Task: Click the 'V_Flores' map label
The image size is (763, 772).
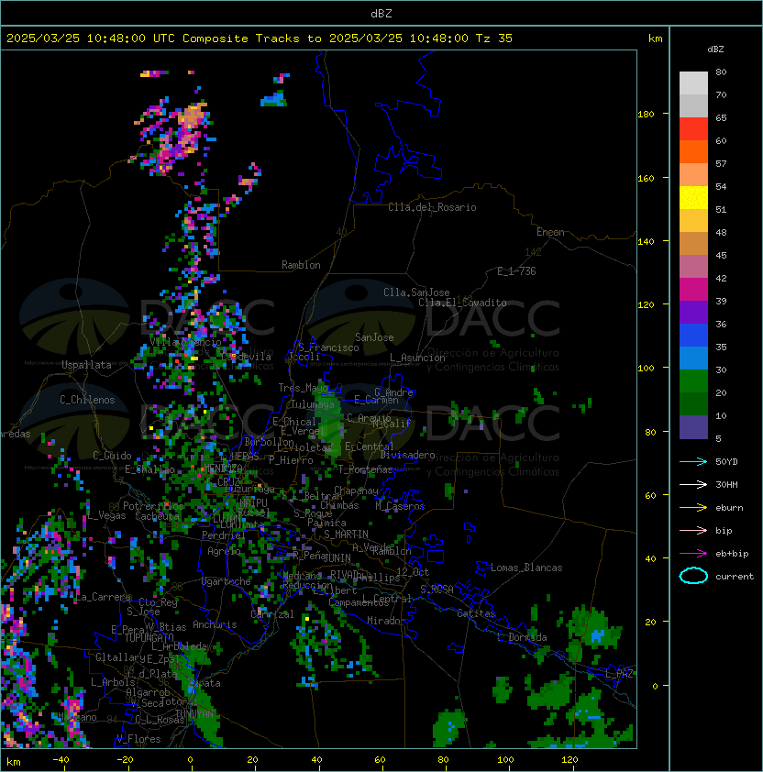Action: click(138, 739)
